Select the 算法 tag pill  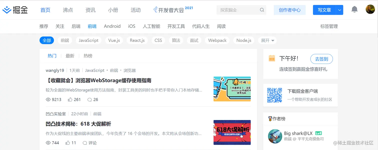coord(176,40)
